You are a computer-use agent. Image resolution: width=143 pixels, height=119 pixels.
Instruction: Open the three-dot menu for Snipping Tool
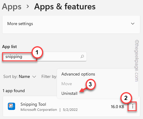tap(133, 106)
